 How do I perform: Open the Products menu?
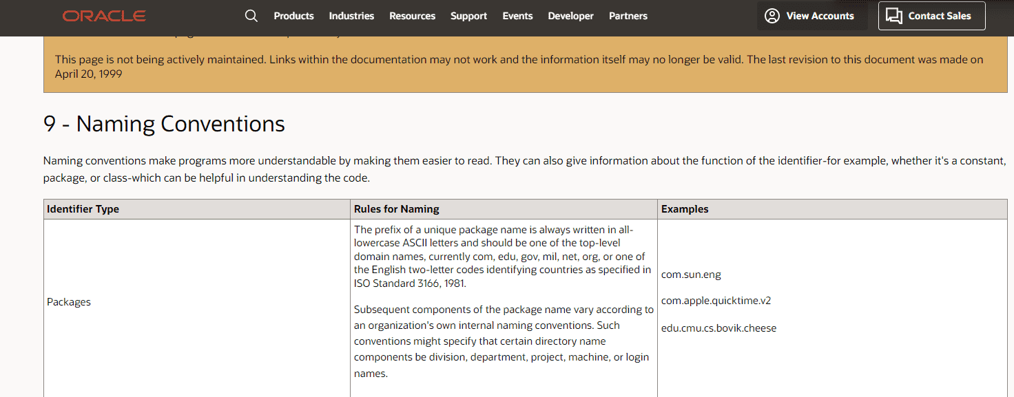tap(293, 16)
